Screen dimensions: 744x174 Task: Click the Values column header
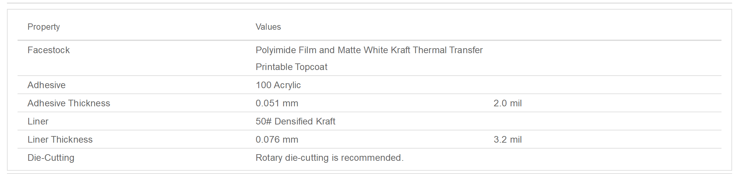click(268, 27)
